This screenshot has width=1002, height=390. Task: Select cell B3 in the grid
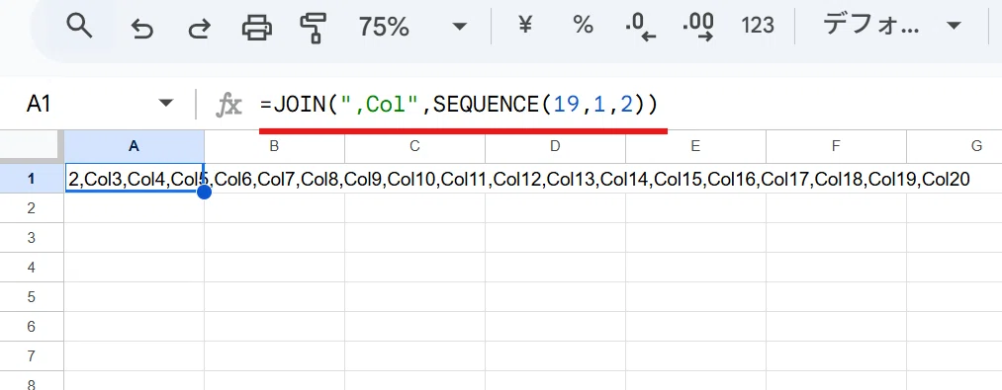pos(274,237)
